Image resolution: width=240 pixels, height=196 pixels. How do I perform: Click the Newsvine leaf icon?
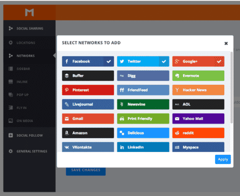click(x=122, y=104)
